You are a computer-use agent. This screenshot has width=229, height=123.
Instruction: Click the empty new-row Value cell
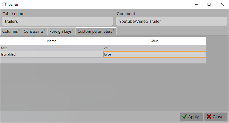point(154,60)
